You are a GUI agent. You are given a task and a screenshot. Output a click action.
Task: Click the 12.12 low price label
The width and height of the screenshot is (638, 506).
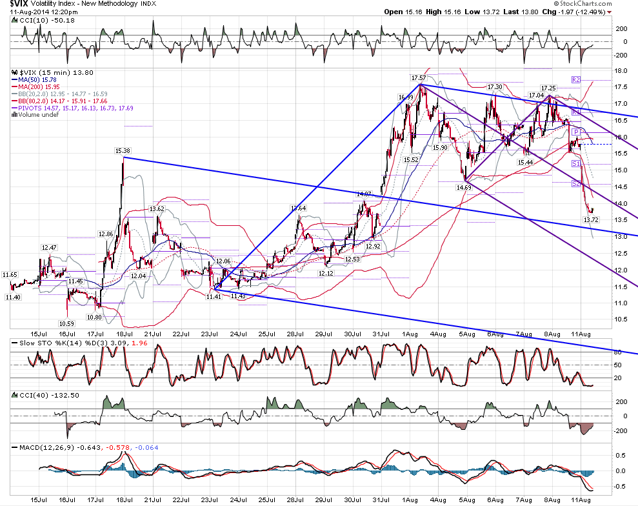[x=326, y=274]
